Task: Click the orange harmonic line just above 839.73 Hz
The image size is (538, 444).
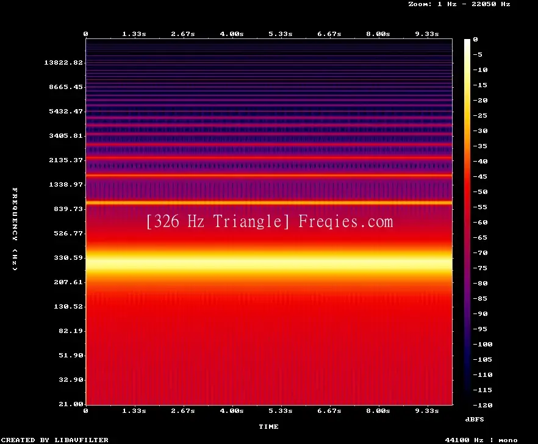Action: [x=269, y=202]
